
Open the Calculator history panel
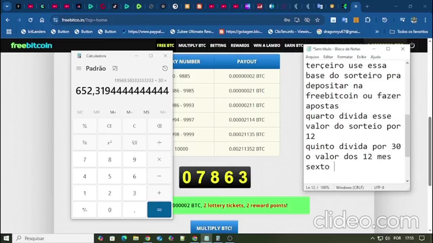(x=165, y=68)
